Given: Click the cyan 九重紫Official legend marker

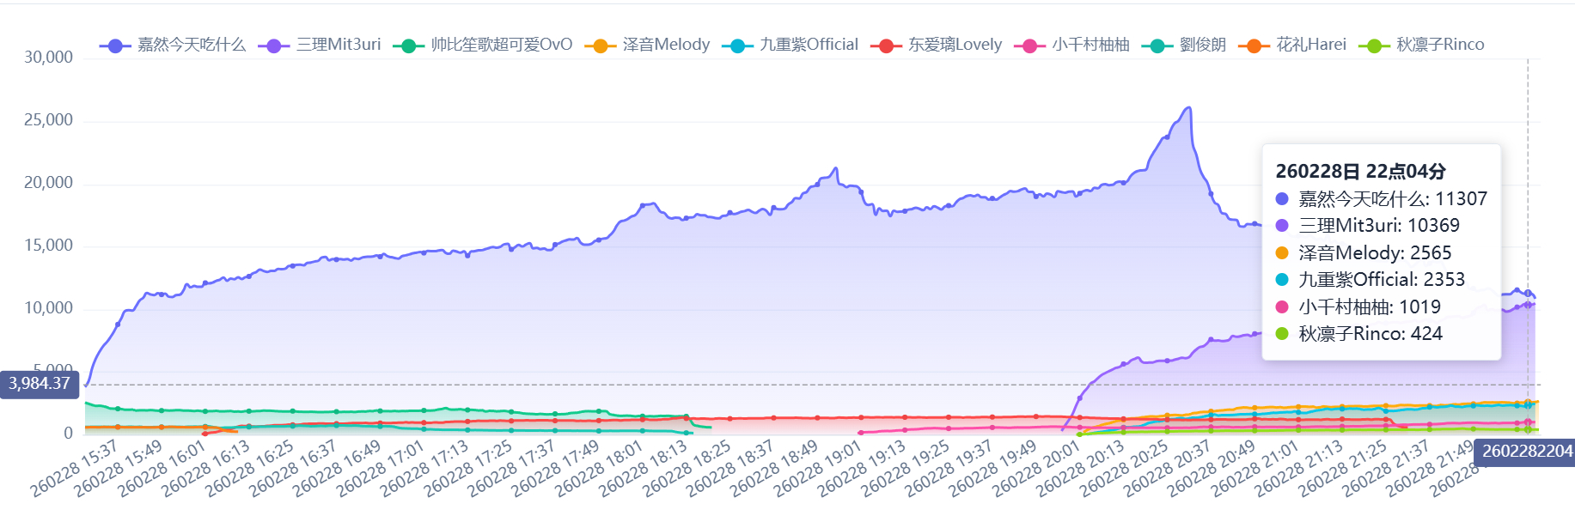Looking at the screenshot, I should [x=736, y=46].
